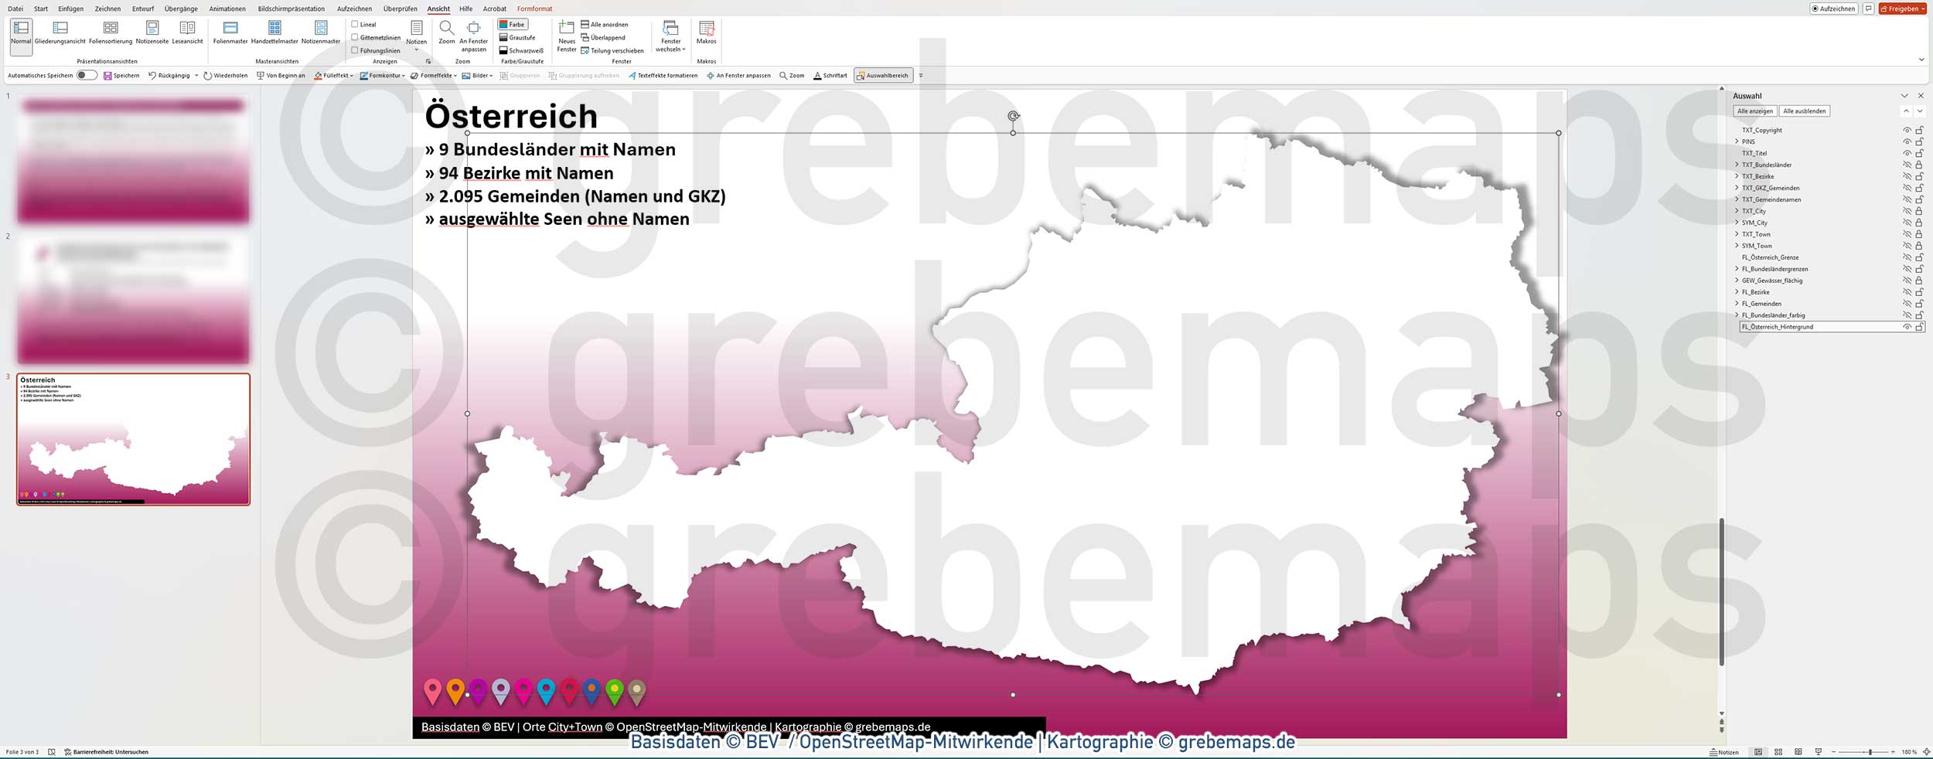Expand the PINS group in Auswahl pane
Viewport: 1933px width, 759px height.
pos(1738,141)
